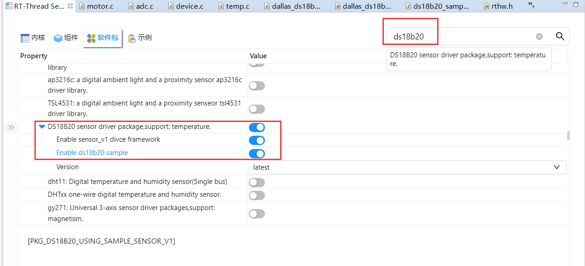
Task: Select the 软件包 packages settings tab
Action: [x=103, y=38]
